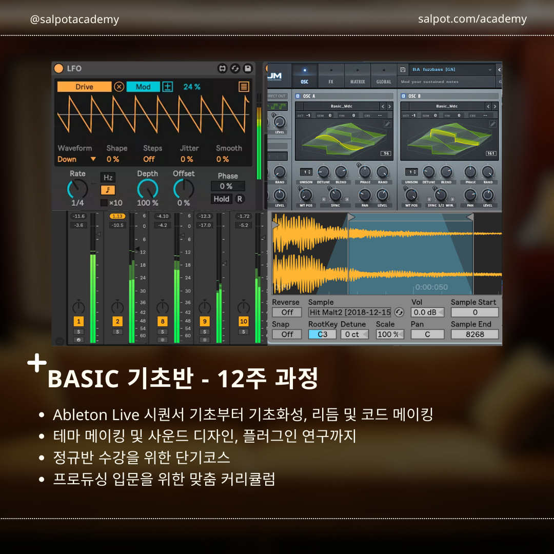Click the Shape 0 % value
This screenshot has width=554, height=554.
113,159
